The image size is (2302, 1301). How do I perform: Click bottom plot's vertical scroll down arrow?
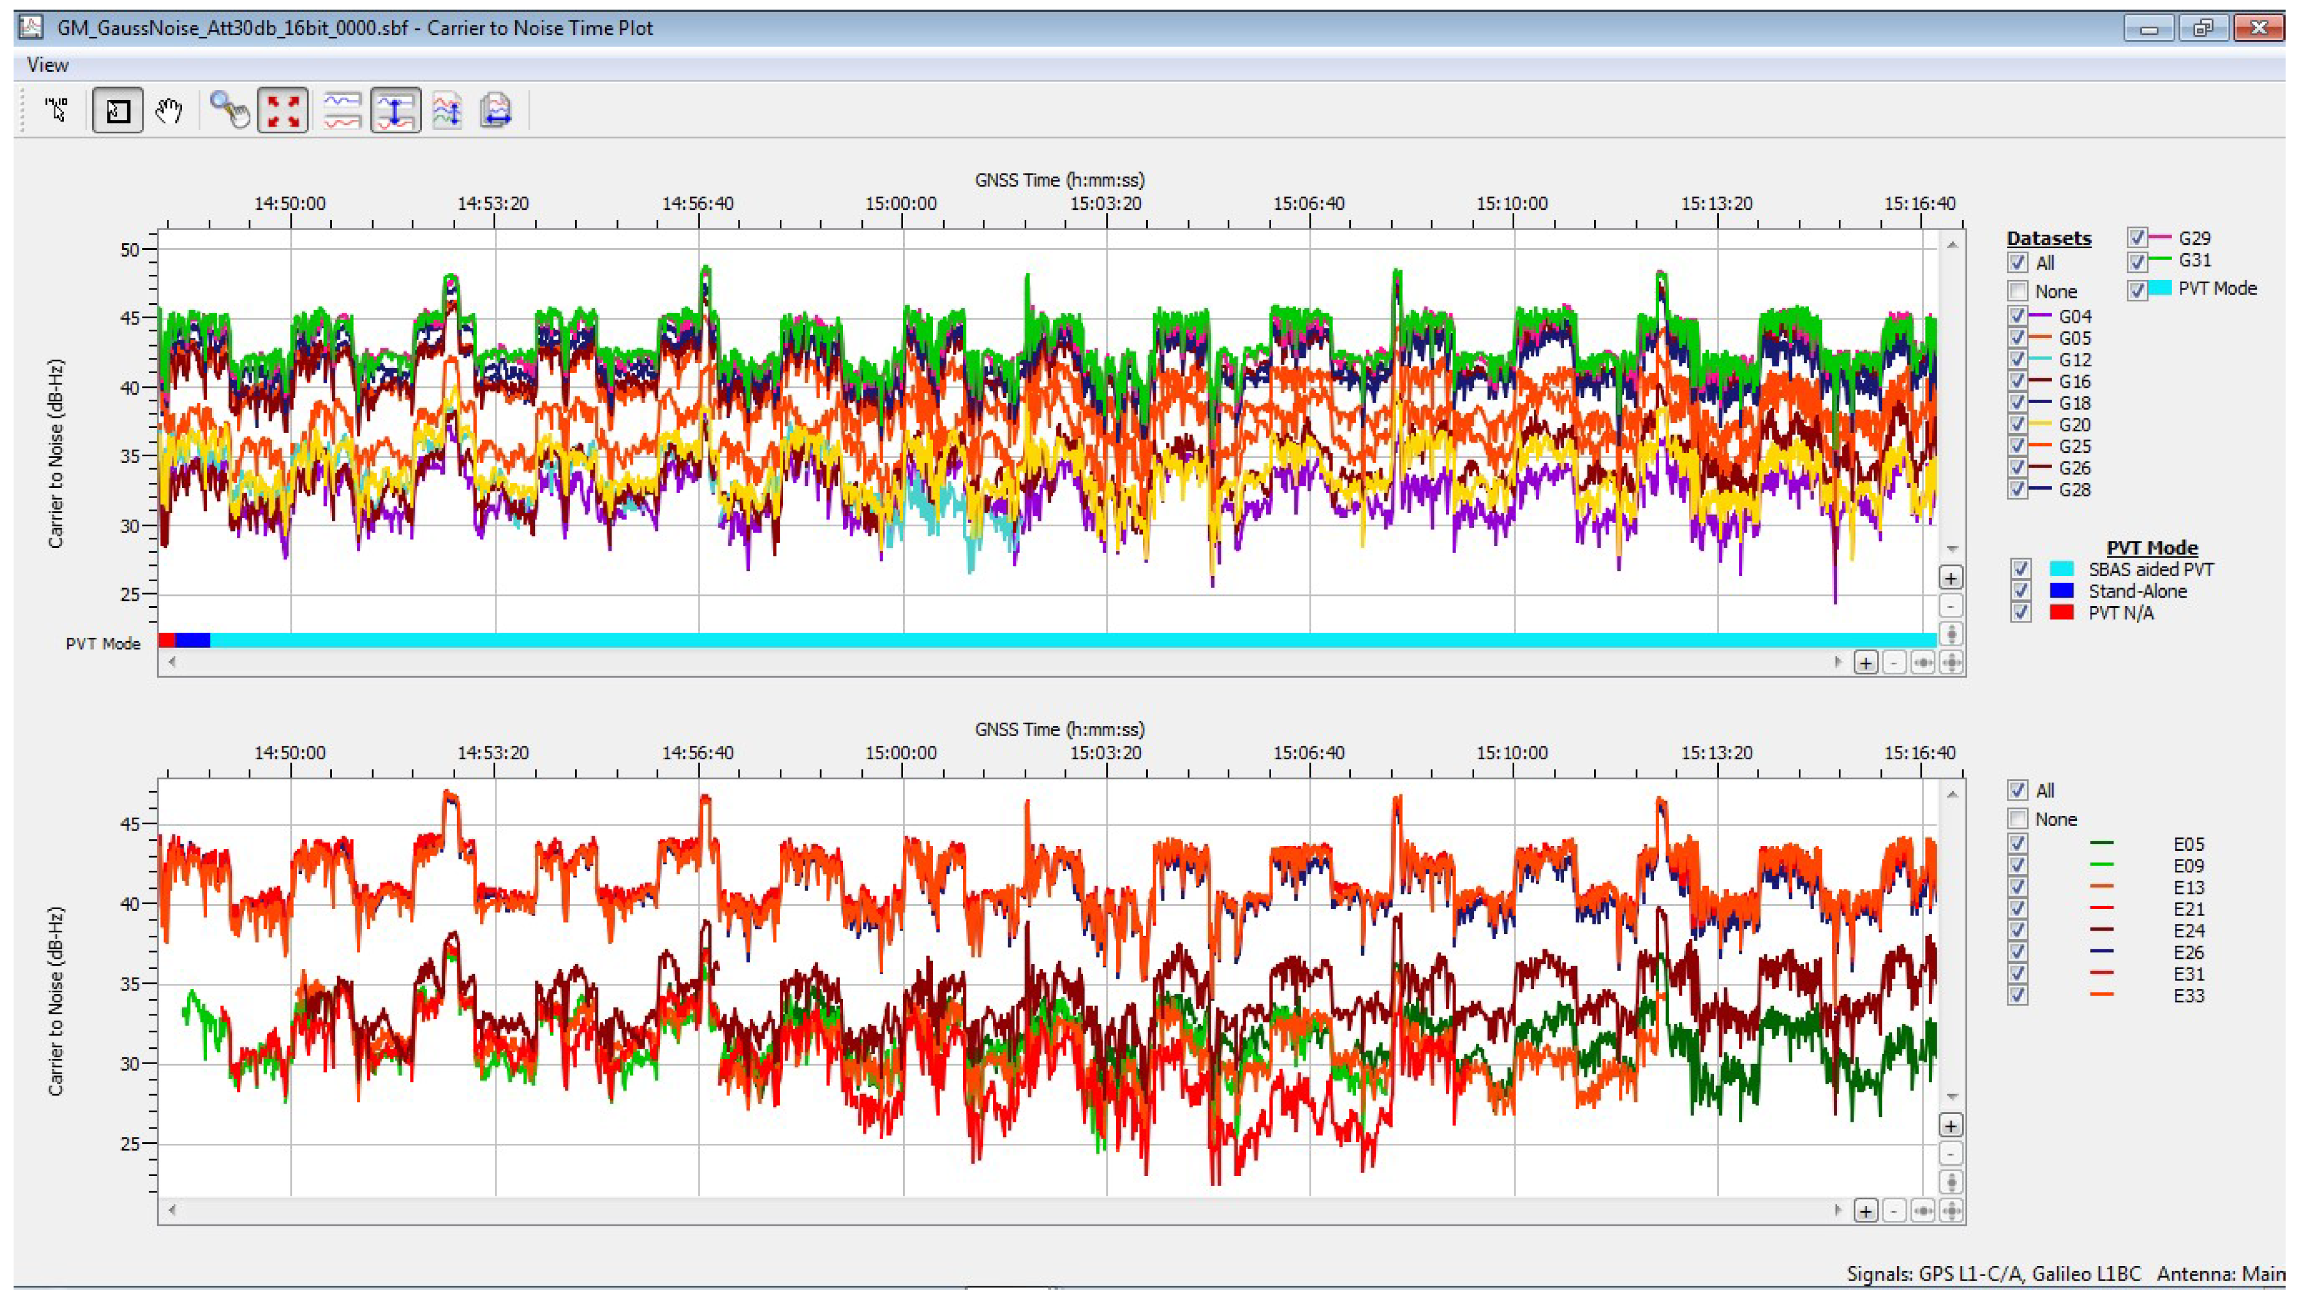[1952, 1096]
